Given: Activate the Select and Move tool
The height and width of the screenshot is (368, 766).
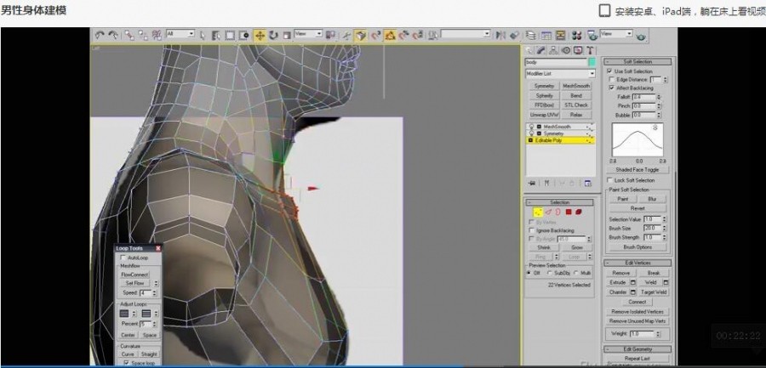Looking at the screenshot, I should [x=260, y=35].
